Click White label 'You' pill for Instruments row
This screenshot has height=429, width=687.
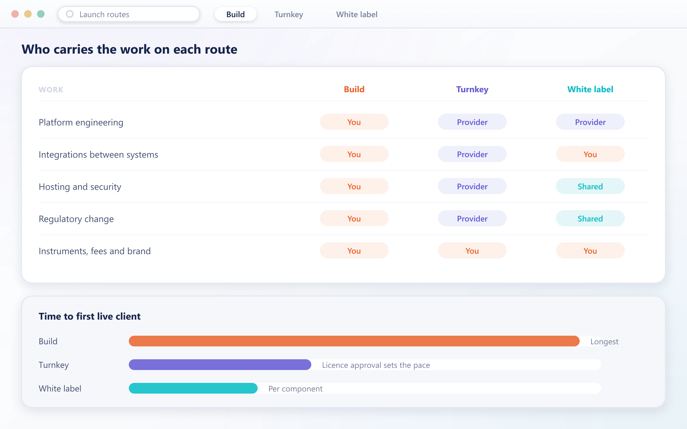pyautogui.click(x=590, y=251)
